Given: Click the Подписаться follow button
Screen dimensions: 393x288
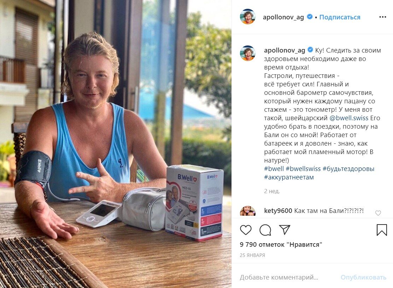Looking at the screenshot, I should point(340,17).
